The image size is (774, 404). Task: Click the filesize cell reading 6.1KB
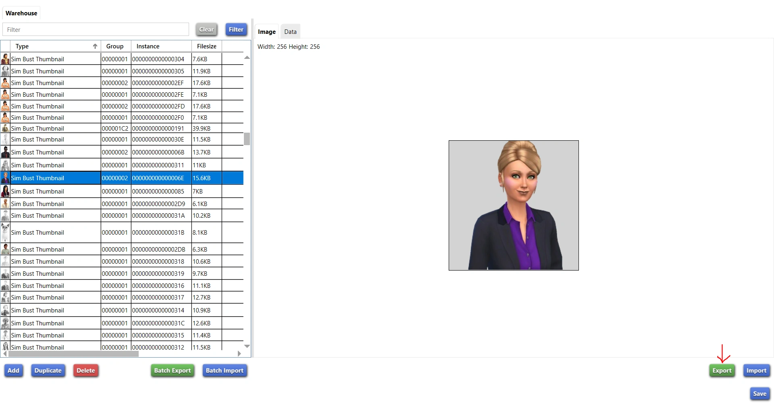click(x=207, y=204)
